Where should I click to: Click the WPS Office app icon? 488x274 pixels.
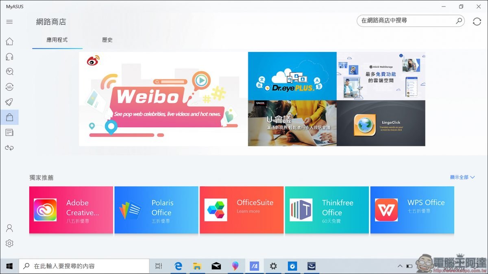coord(386,210)
